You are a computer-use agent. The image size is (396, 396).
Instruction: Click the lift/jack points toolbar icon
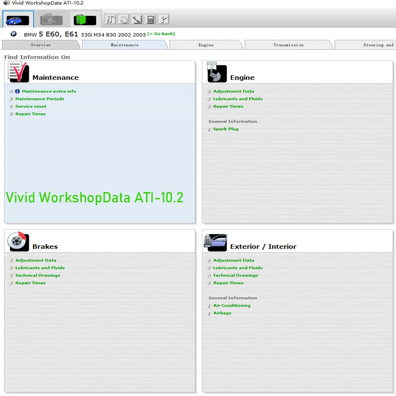click(110, 19)
